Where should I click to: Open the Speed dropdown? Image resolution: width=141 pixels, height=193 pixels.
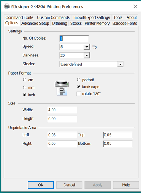pos(87,47)
